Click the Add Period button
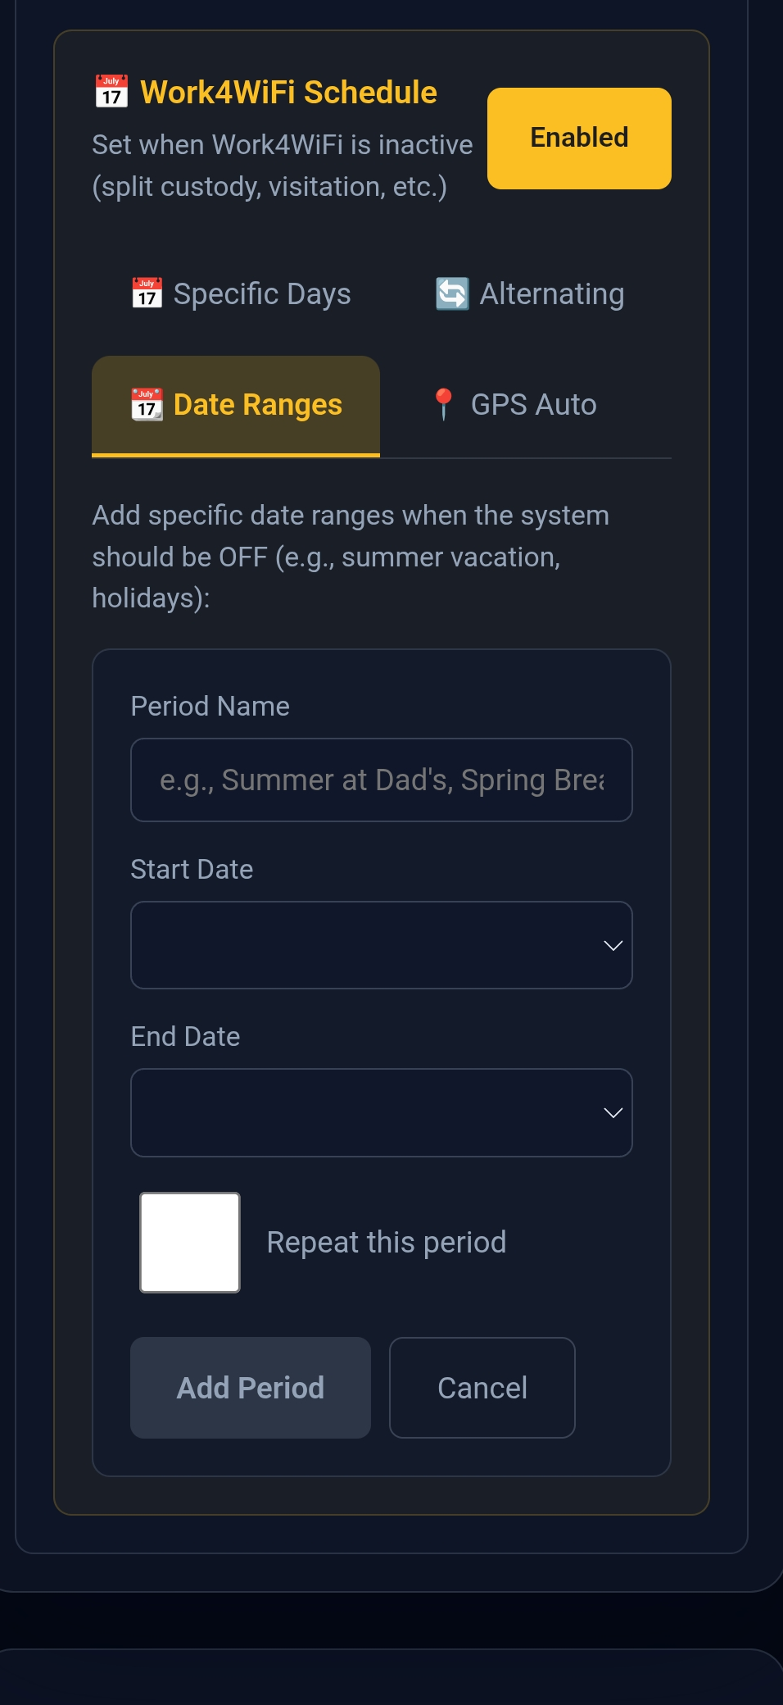The height and width of the screenshot is (1705, 783). pyautogui.click(x=250, y=1387)
